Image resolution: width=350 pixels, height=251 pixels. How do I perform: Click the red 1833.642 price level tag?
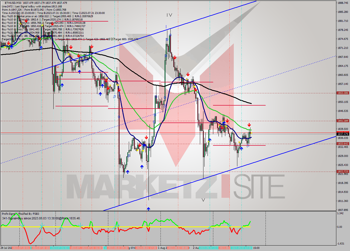click(x=343, y=144)
